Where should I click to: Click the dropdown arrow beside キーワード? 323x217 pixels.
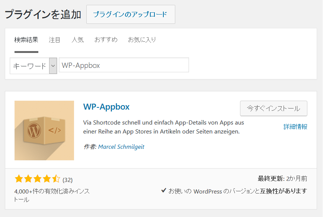pos(53,65)
